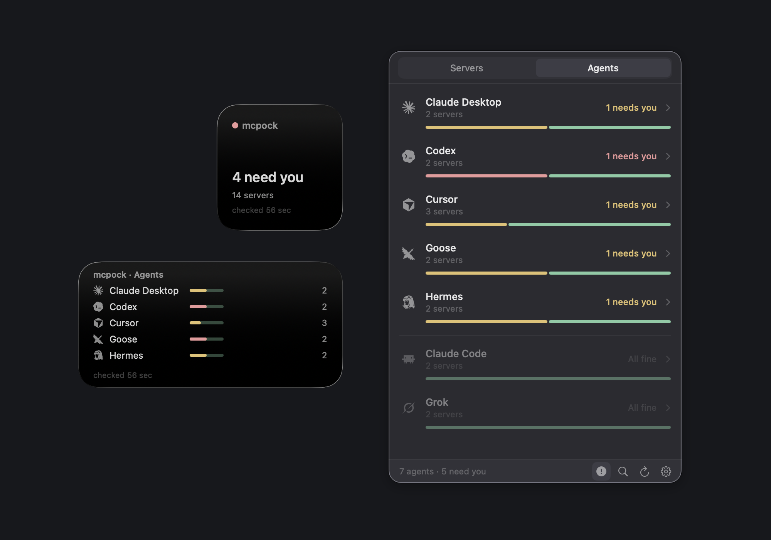Select Cursor name in Agents widget
Screen dimensions: 771x540
coord(124,323)
